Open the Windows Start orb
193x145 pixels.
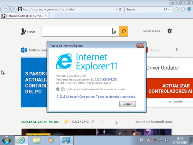[x=6, y=140]
